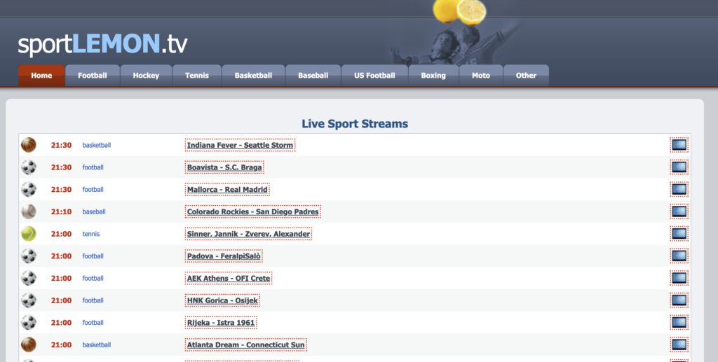
Task: Click 'basketball' label in Indiana Fever row
Action: click(x=97, y=146)
